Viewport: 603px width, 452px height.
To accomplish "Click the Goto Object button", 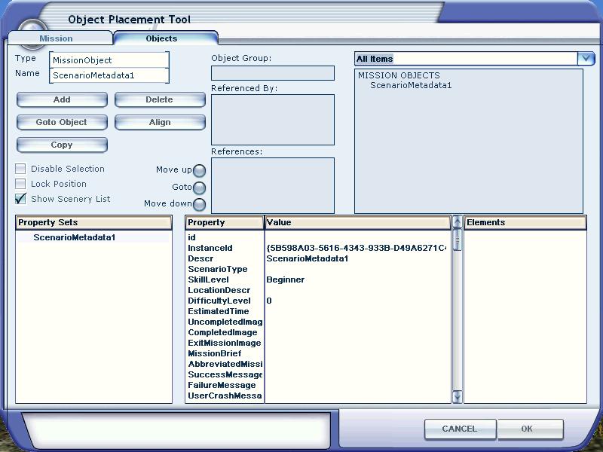I will tap(62, 122).
